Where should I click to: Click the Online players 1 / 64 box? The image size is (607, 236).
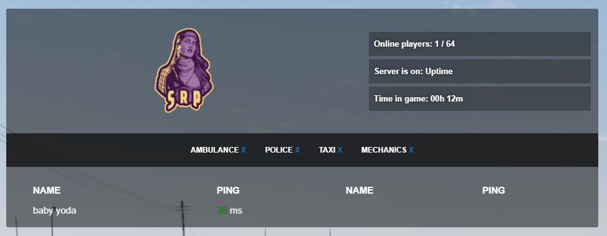[x=480, y=44]
